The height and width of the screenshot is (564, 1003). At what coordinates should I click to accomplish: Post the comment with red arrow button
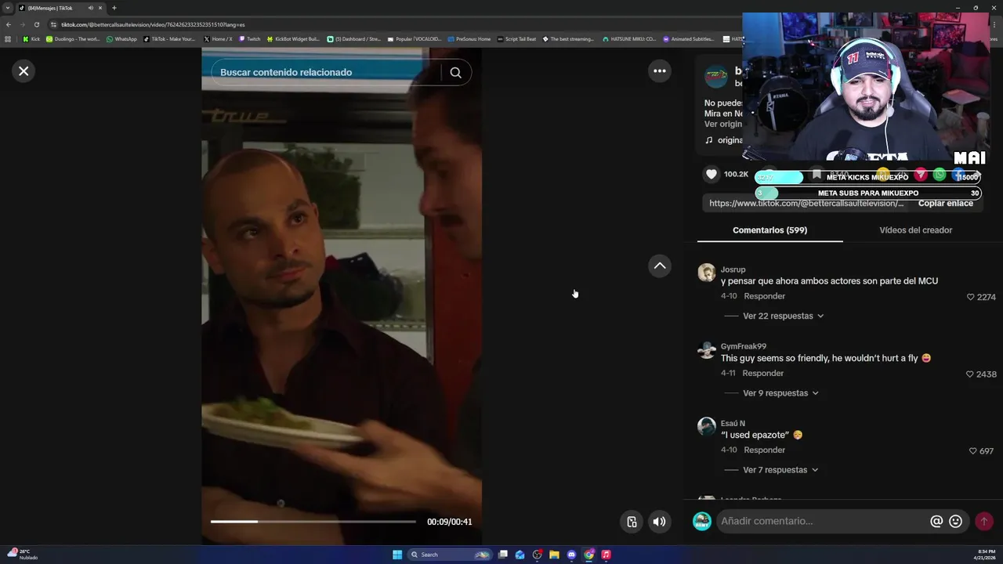click(x=984, y=521)
